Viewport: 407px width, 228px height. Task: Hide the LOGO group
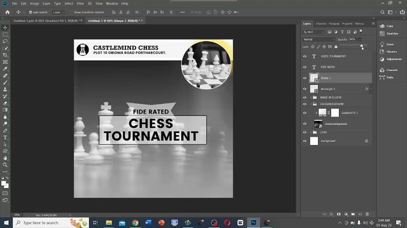305,132
